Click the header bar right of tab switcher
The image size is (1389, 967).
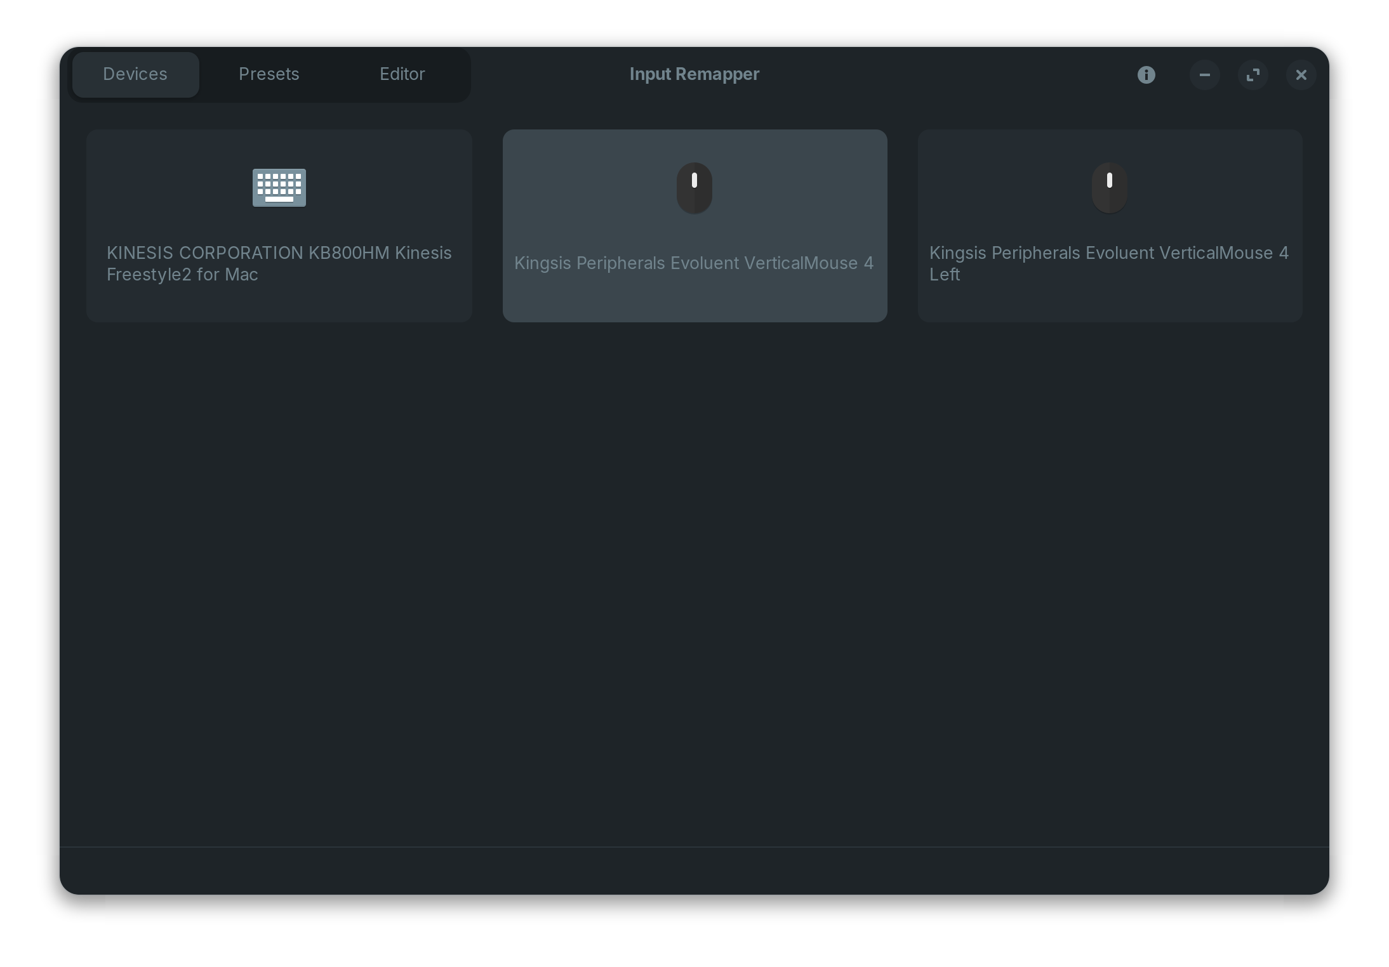920,74
